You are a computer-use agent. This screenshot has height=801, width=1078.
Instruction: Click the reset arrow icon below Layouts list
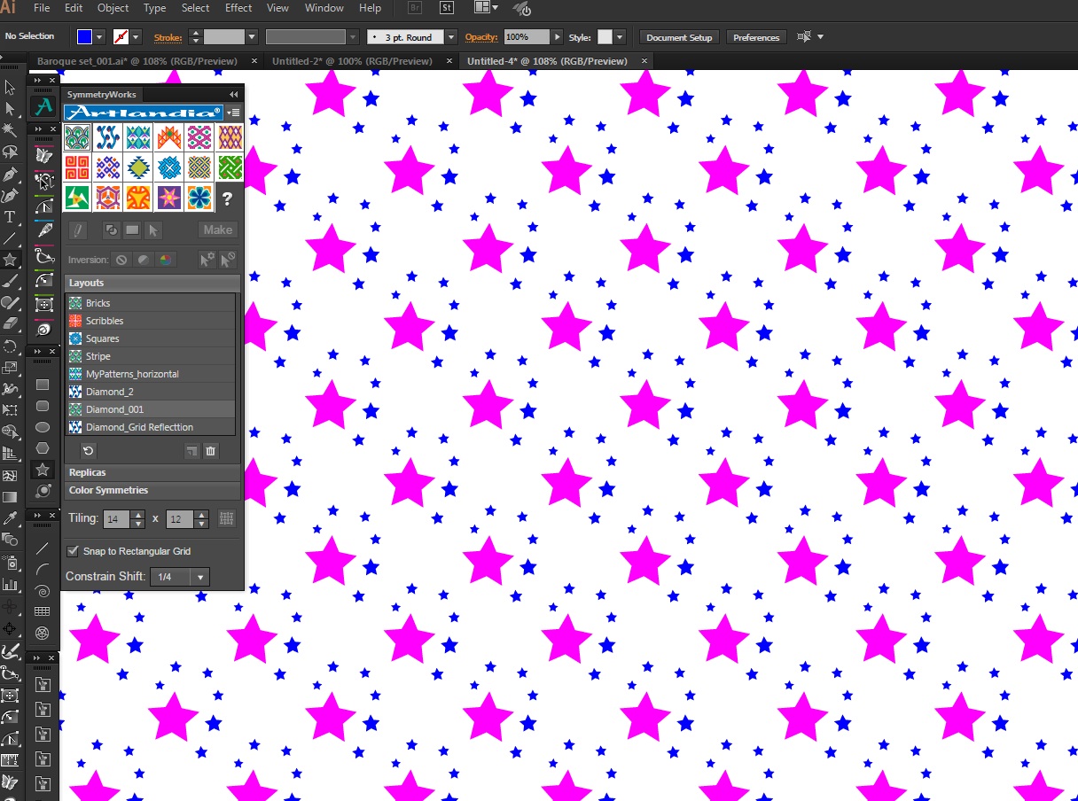(88, 451)
